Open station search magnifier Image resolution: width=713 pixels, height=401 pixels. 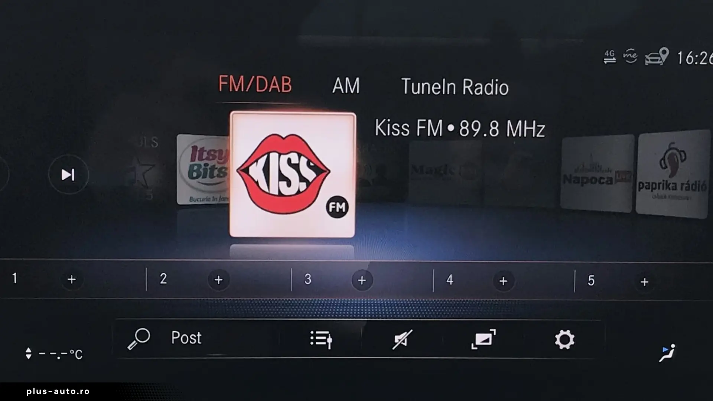(139, 339)
